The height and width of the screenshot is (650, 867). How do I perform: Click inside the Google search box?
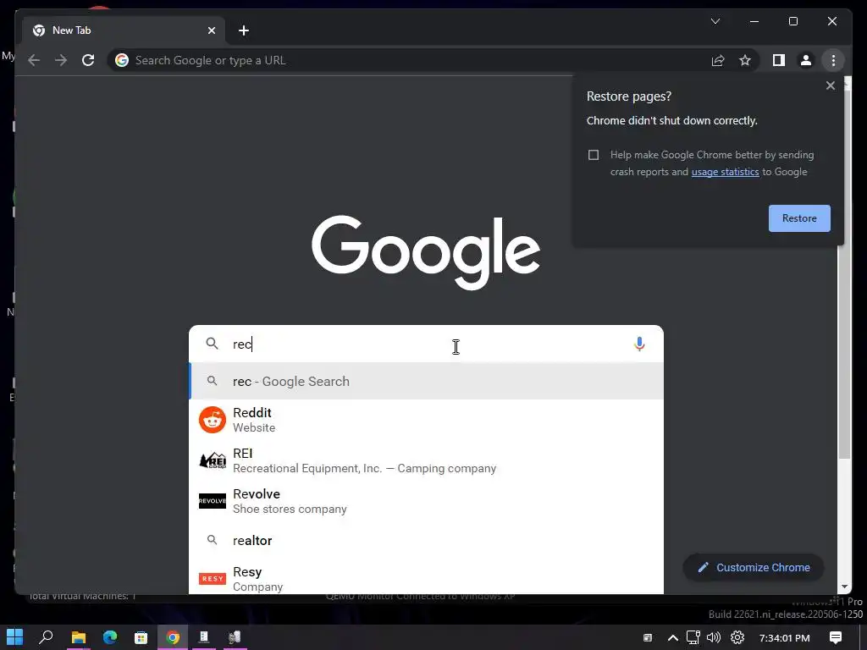pos(426,344)
